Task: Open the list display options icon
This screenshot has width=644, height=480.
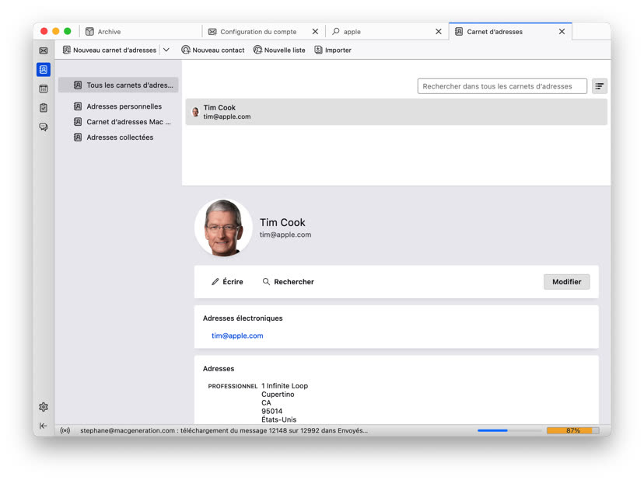Action: click(599, 86)
